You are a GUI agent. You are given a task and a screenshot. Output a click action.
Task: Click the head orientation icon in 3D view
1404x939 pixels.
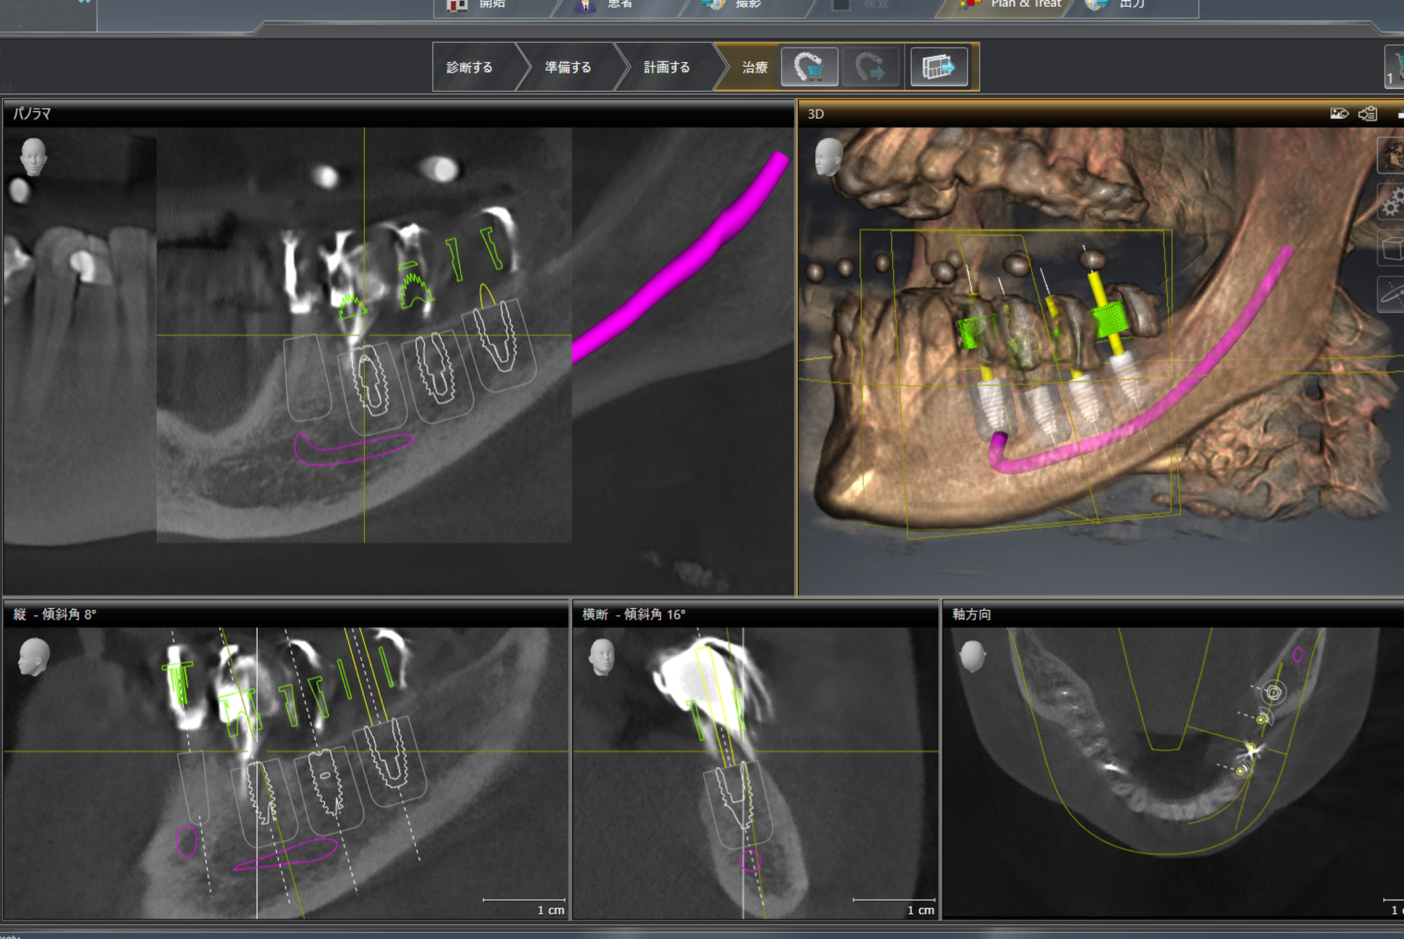coord(828,156)
